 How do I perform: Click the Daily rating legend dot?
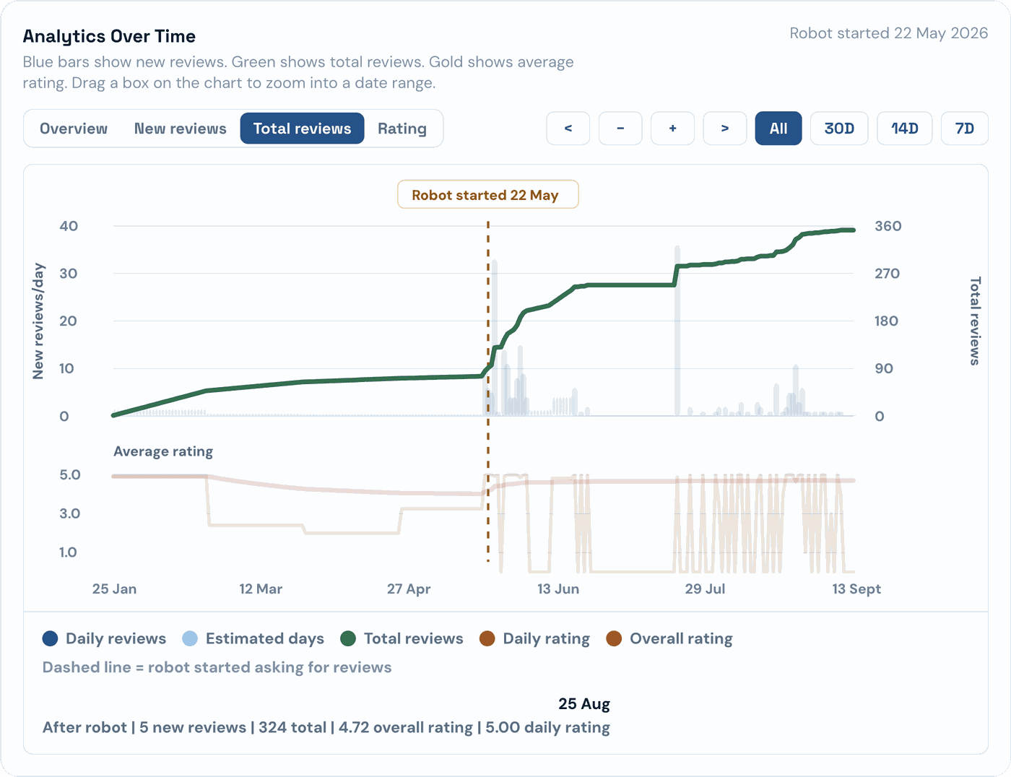point(487,638)
